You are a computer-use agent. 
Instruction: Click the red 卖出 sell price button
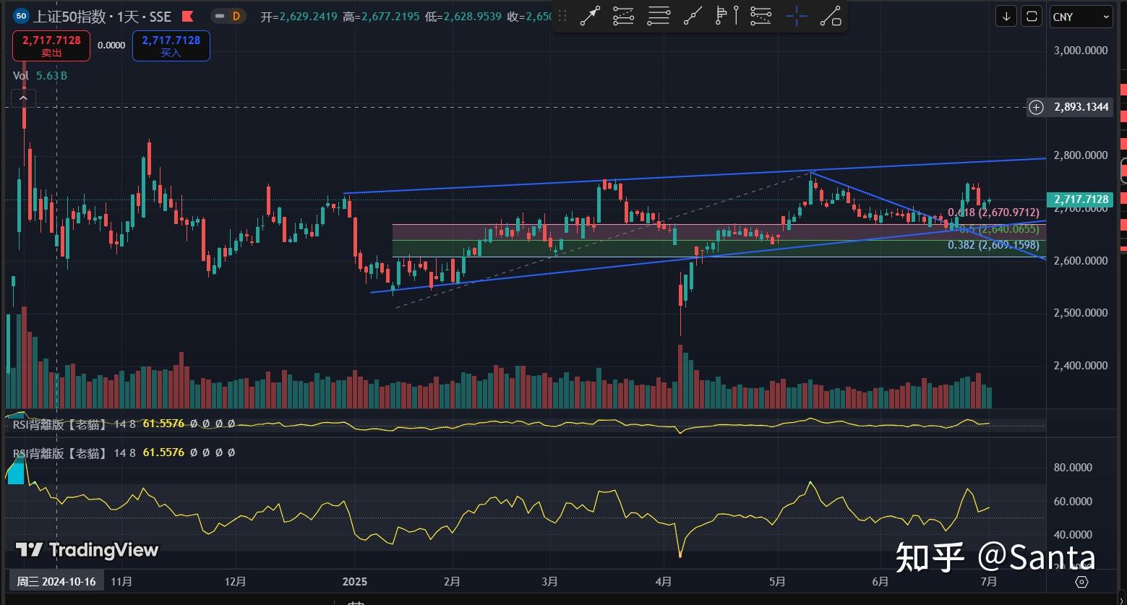[51, 46]
